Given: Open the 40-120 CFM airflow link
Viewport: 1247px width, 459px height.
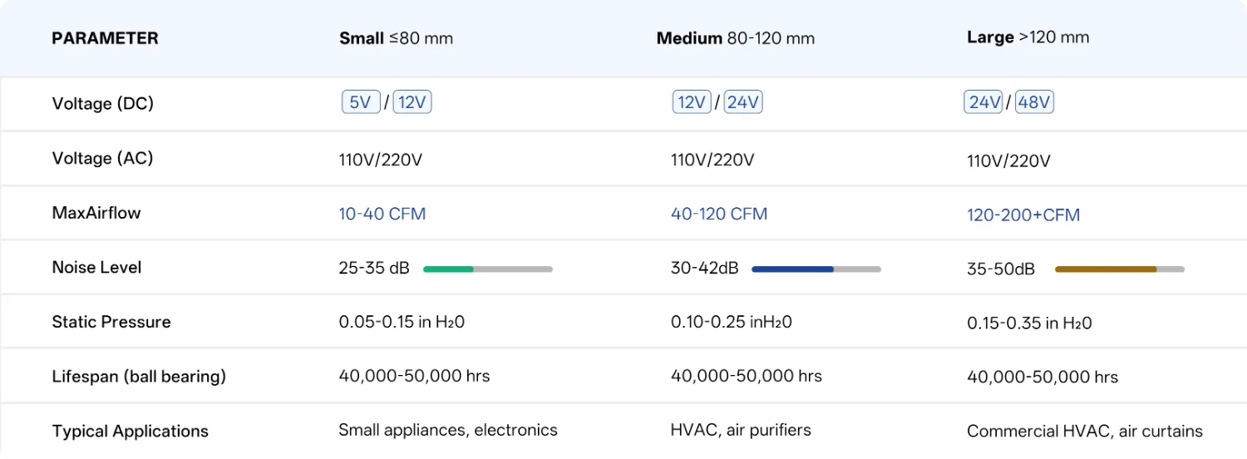Looking at the screenshot, I should pyautogui.click(x=719, y=214).
